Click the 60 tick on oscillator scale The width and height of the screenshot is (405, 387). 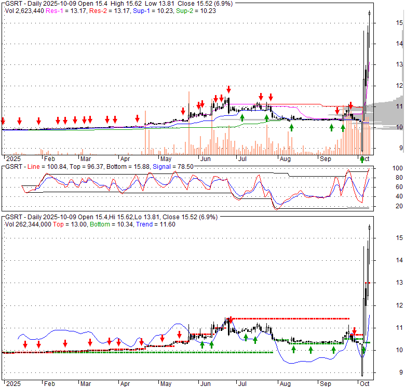tap(399, 187)
